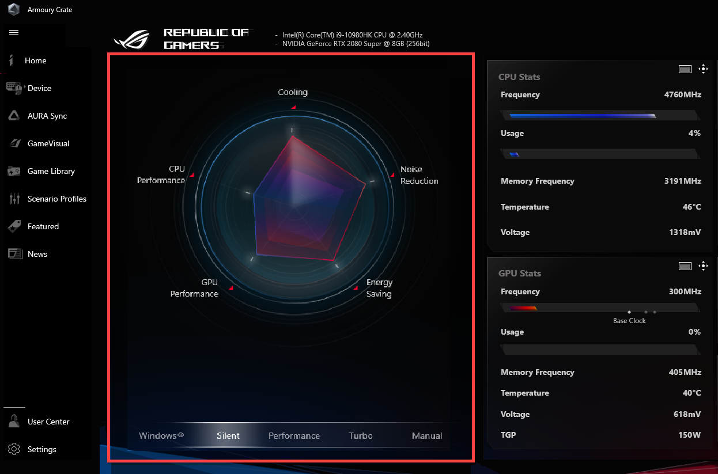Click the User Center avatar icon
Image resolution: width=718 pixels, height=474 pixels.
14,422
